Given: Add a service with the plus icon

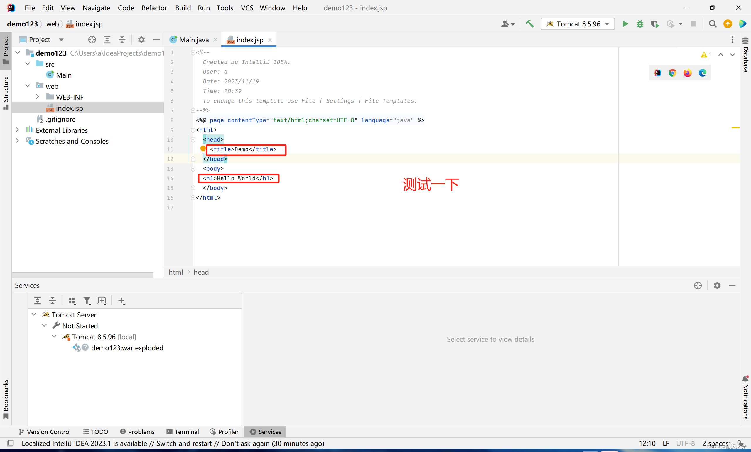Looking at the screenshot, I should [122, 301].
